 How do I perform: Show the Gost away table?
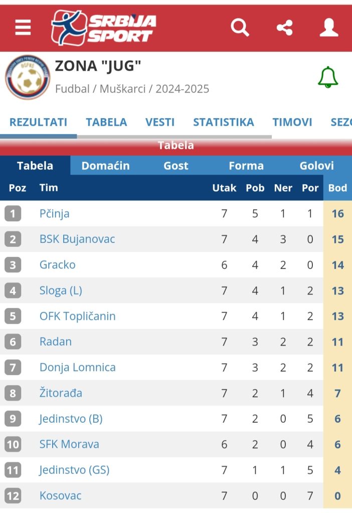(x=176, y=166)
